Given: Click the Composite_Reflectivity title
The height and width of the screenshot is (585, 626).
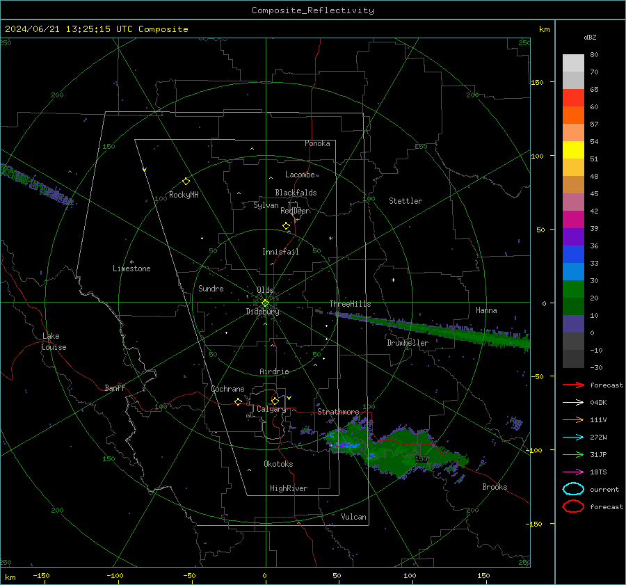Looking at the screenshot, I should click(312, 10).
